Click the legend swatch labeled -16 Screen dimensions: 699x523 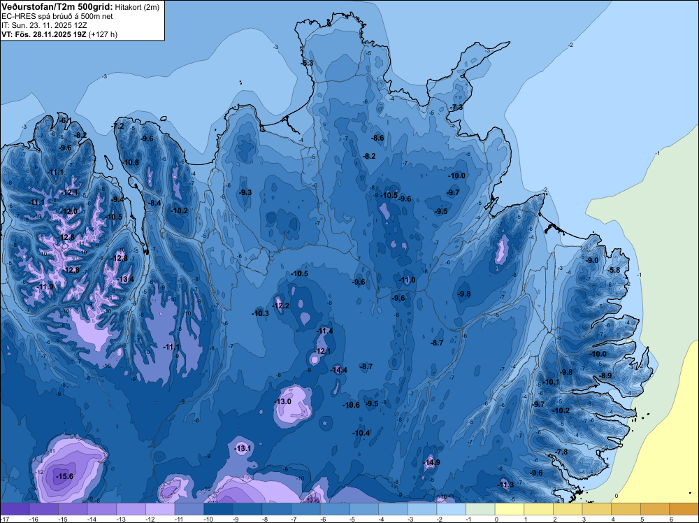click(x=44, y=509)
